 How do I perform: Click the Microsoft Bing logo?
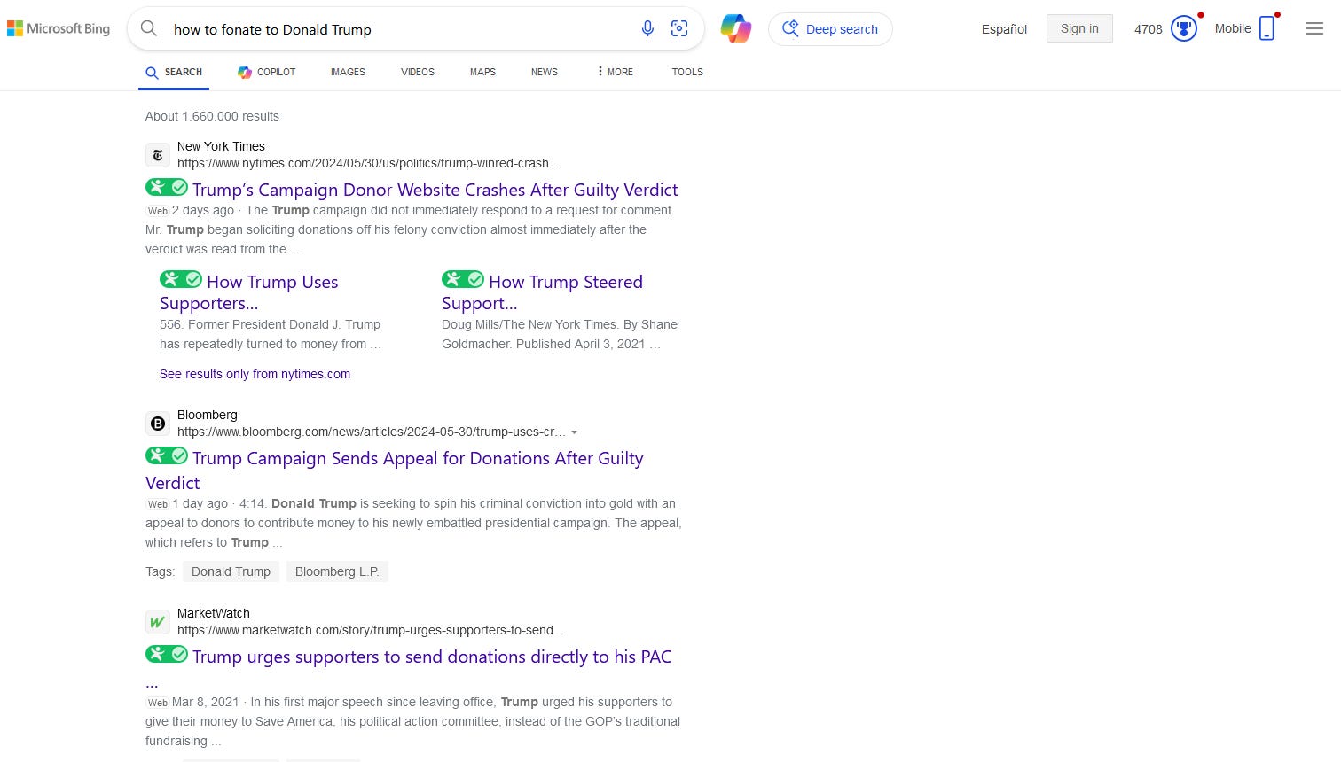tap(59, 28)
